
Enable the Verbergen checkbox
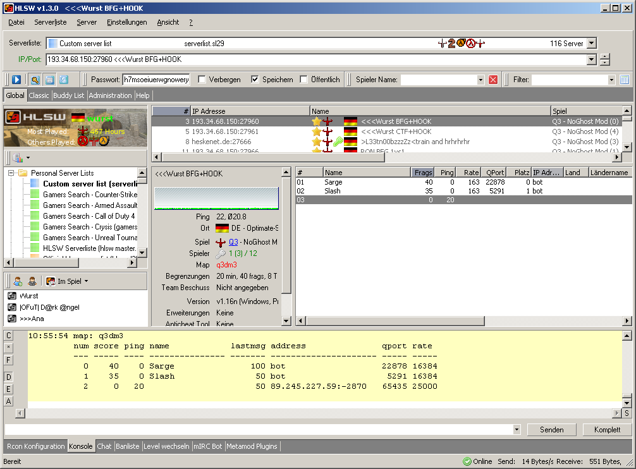click(202, 80)
